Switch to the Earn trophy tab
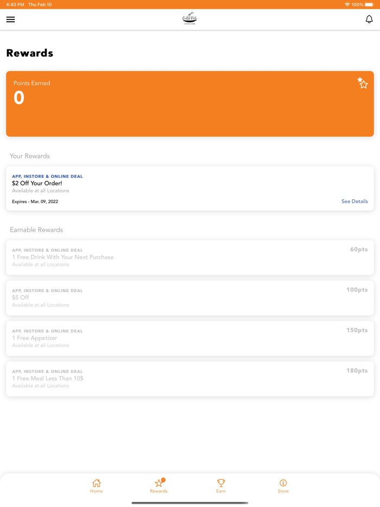Viewport: 380px width, 507px height. coord(221,486)
